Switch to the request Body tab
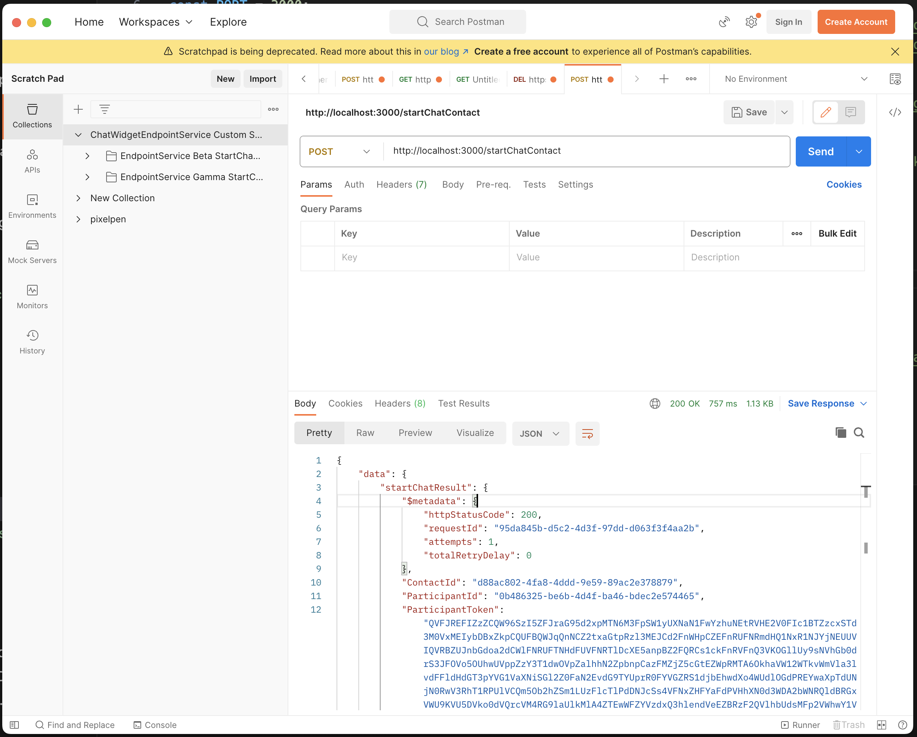The image size is (917, 737). (452, 184)
